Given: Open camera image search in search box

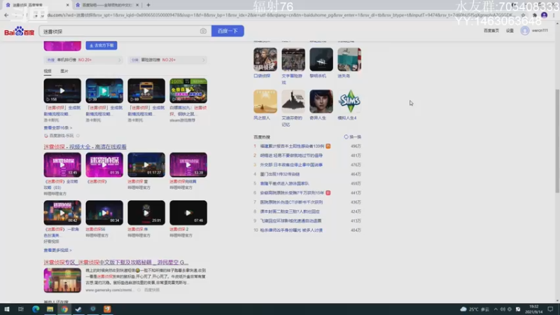Looking at the screenshot, I should click(203, 31).
